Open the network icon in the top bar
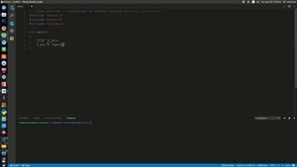This screenshot has height=167, width=297. click(248, 2)
